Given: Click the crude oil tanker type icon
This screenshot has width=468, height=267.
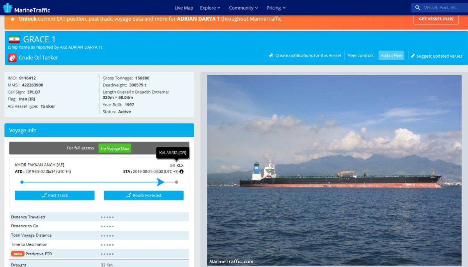Looking at the screenshot, I should pos(12,58).
